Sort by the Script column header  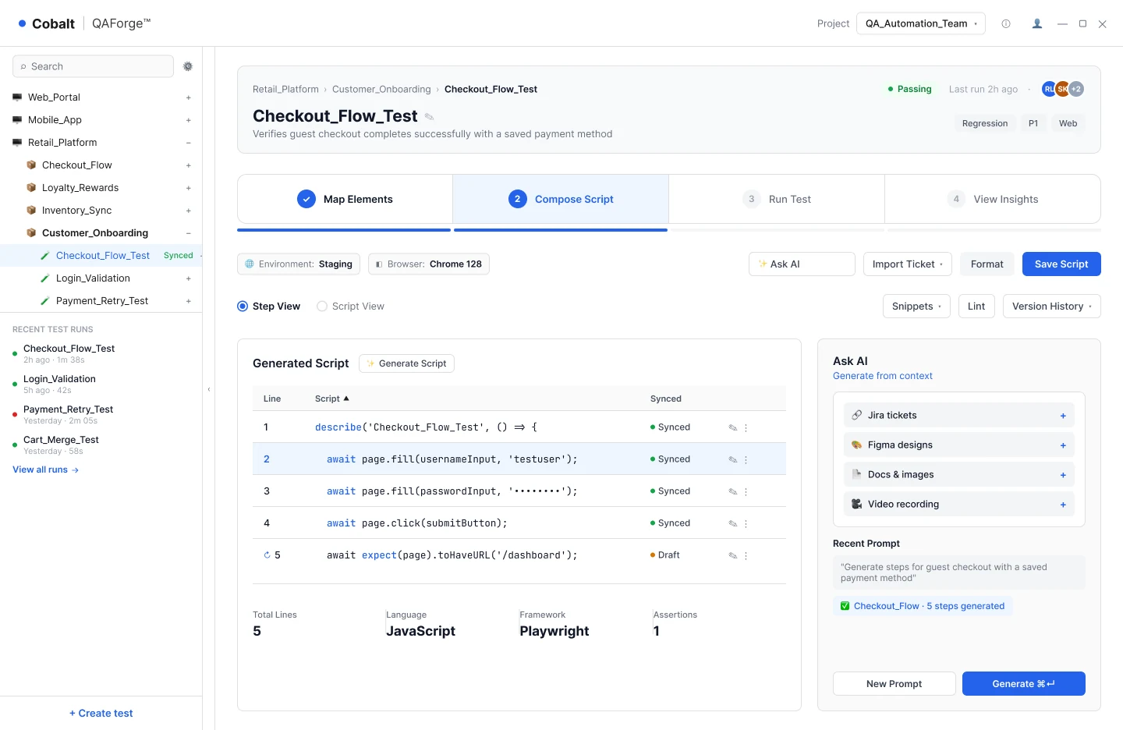point(331,399)
